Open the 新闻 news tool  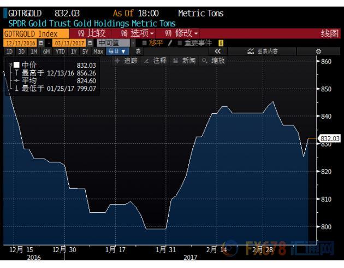[184, 61]
